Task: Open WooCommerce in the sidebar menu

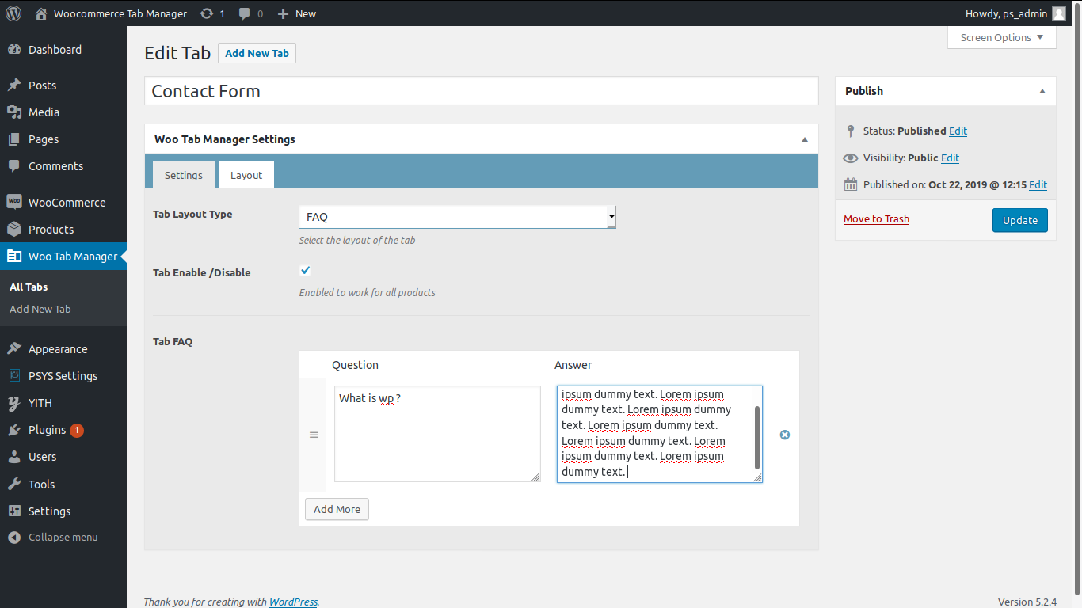Action: 67,203
